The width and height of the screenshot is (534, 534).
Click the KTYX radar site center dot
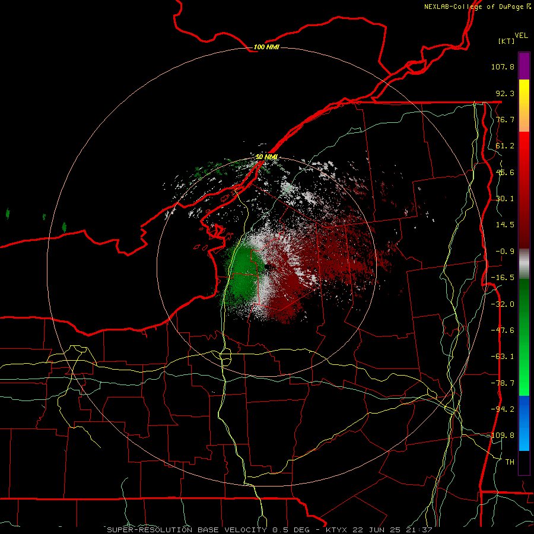point(269,267)
